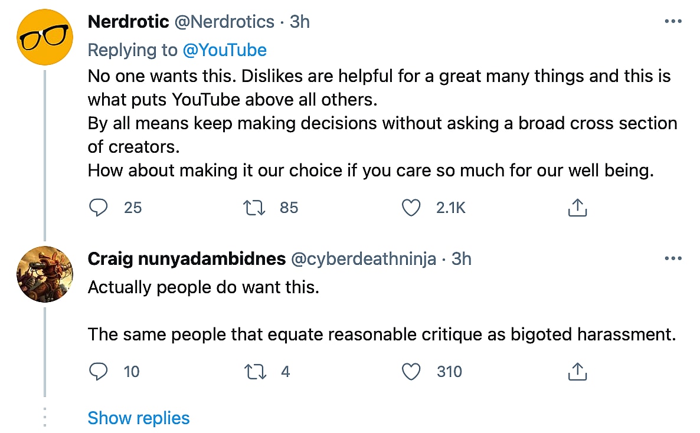700x433 pixels.
Task: Reply to Nerdrotic's tweet
Action: tap(99, 208)
